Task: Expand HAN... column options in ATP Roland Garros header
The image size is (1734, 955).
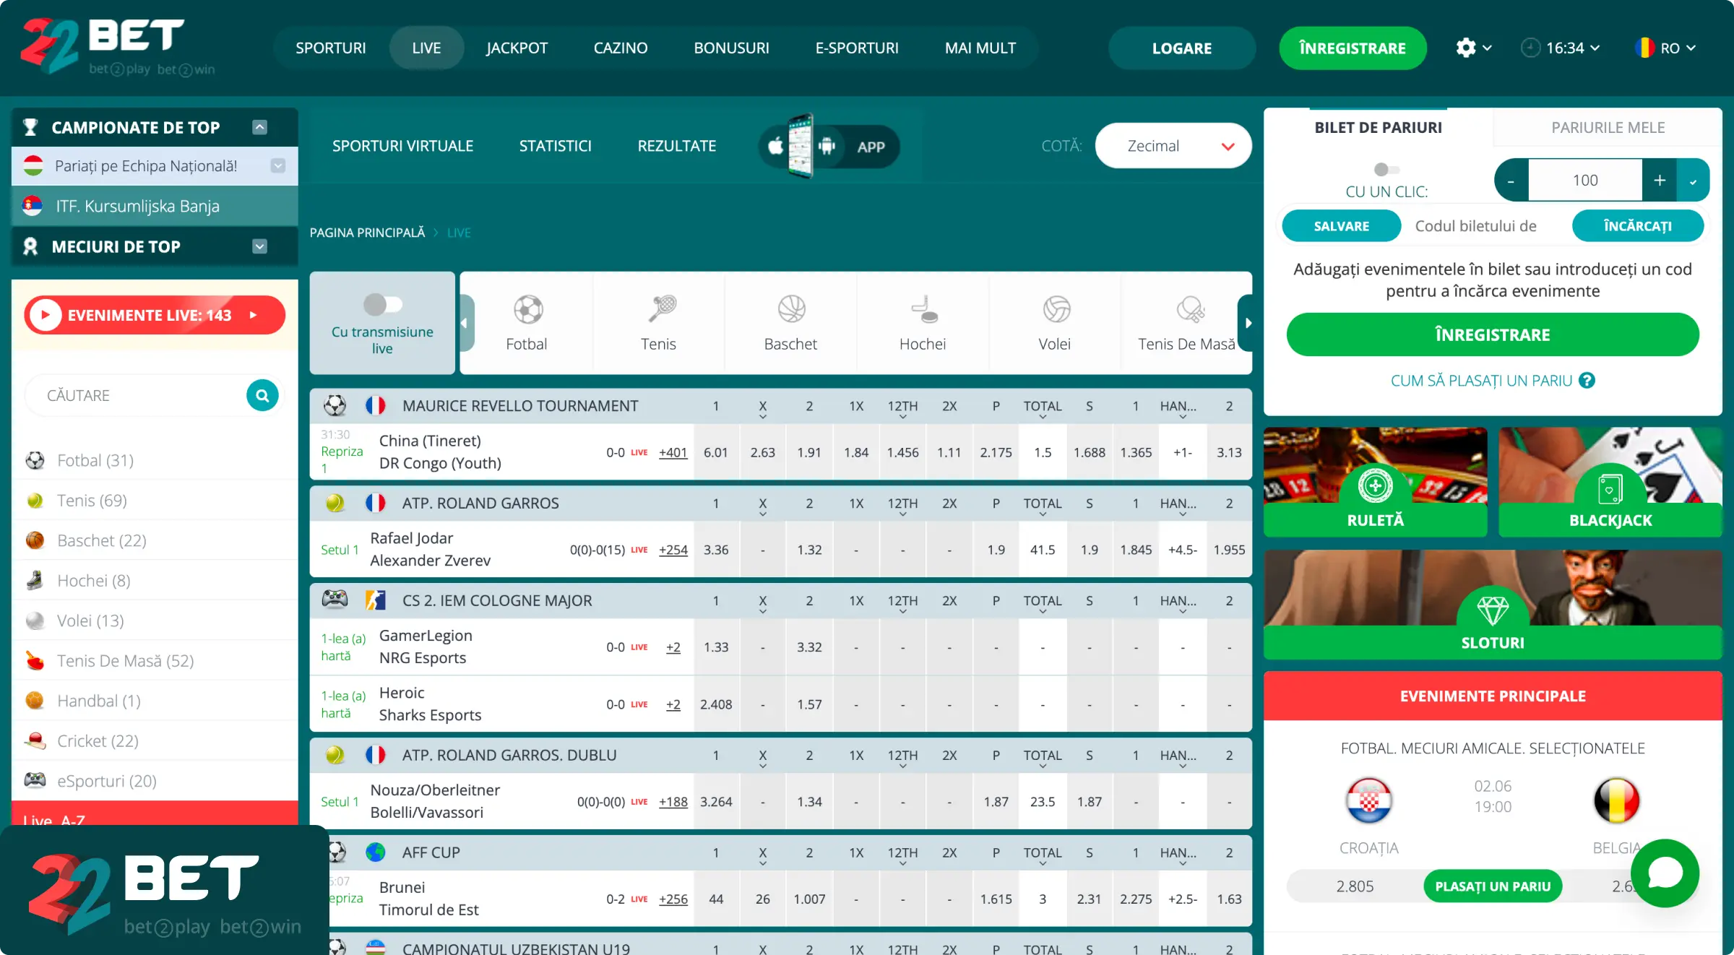Action: [1183, 514]
